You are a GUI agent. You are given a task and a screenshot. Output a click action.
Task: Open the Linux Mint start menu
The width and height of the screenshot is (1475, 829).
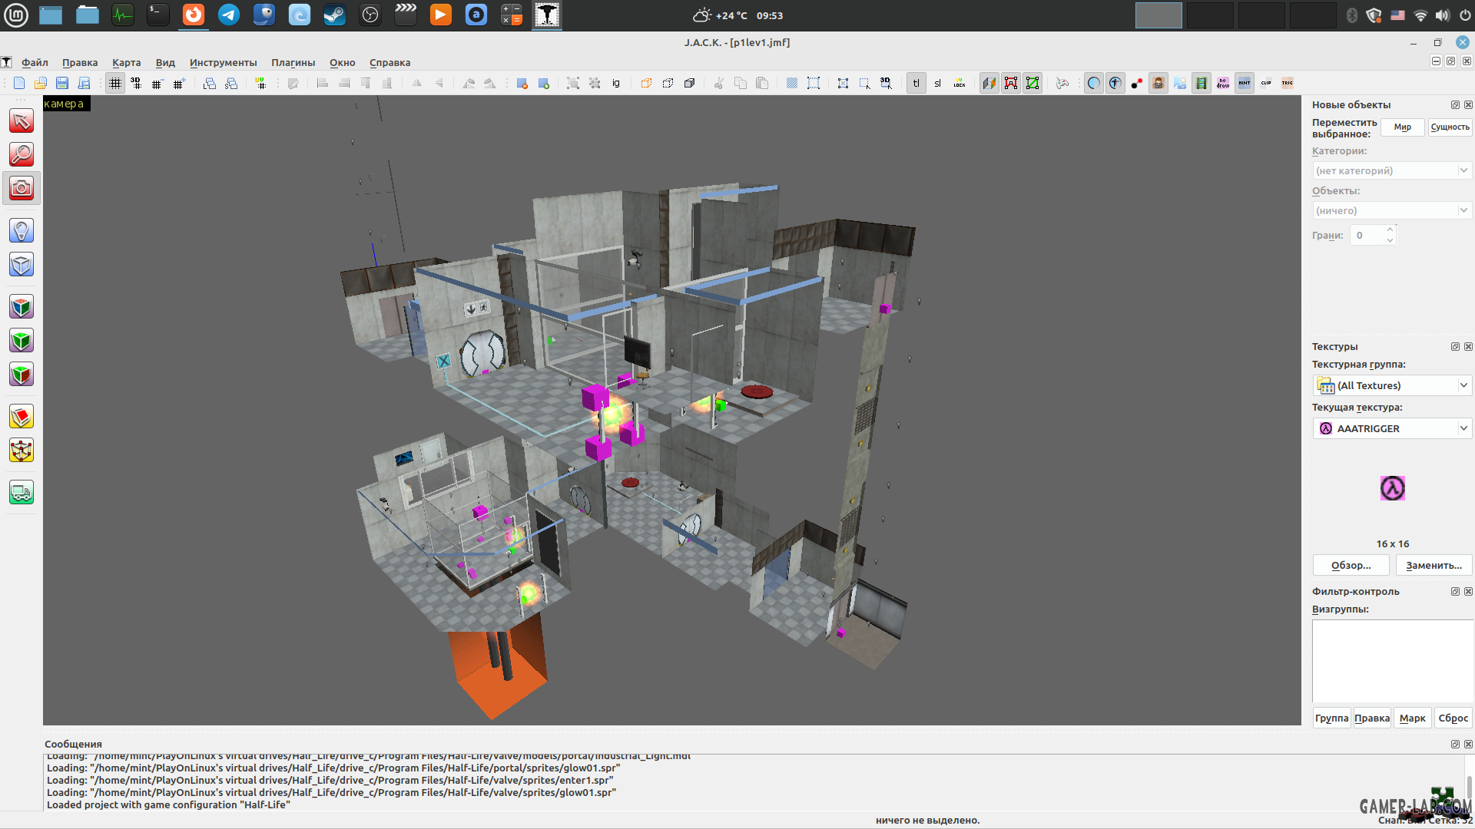pos(16,15)
